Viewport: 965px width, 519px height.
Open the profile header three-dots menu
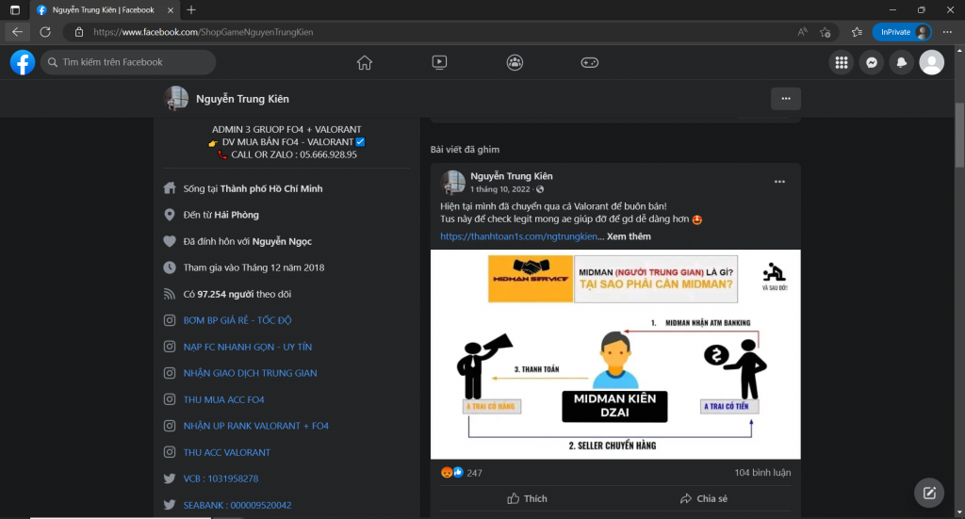[785, 98]
